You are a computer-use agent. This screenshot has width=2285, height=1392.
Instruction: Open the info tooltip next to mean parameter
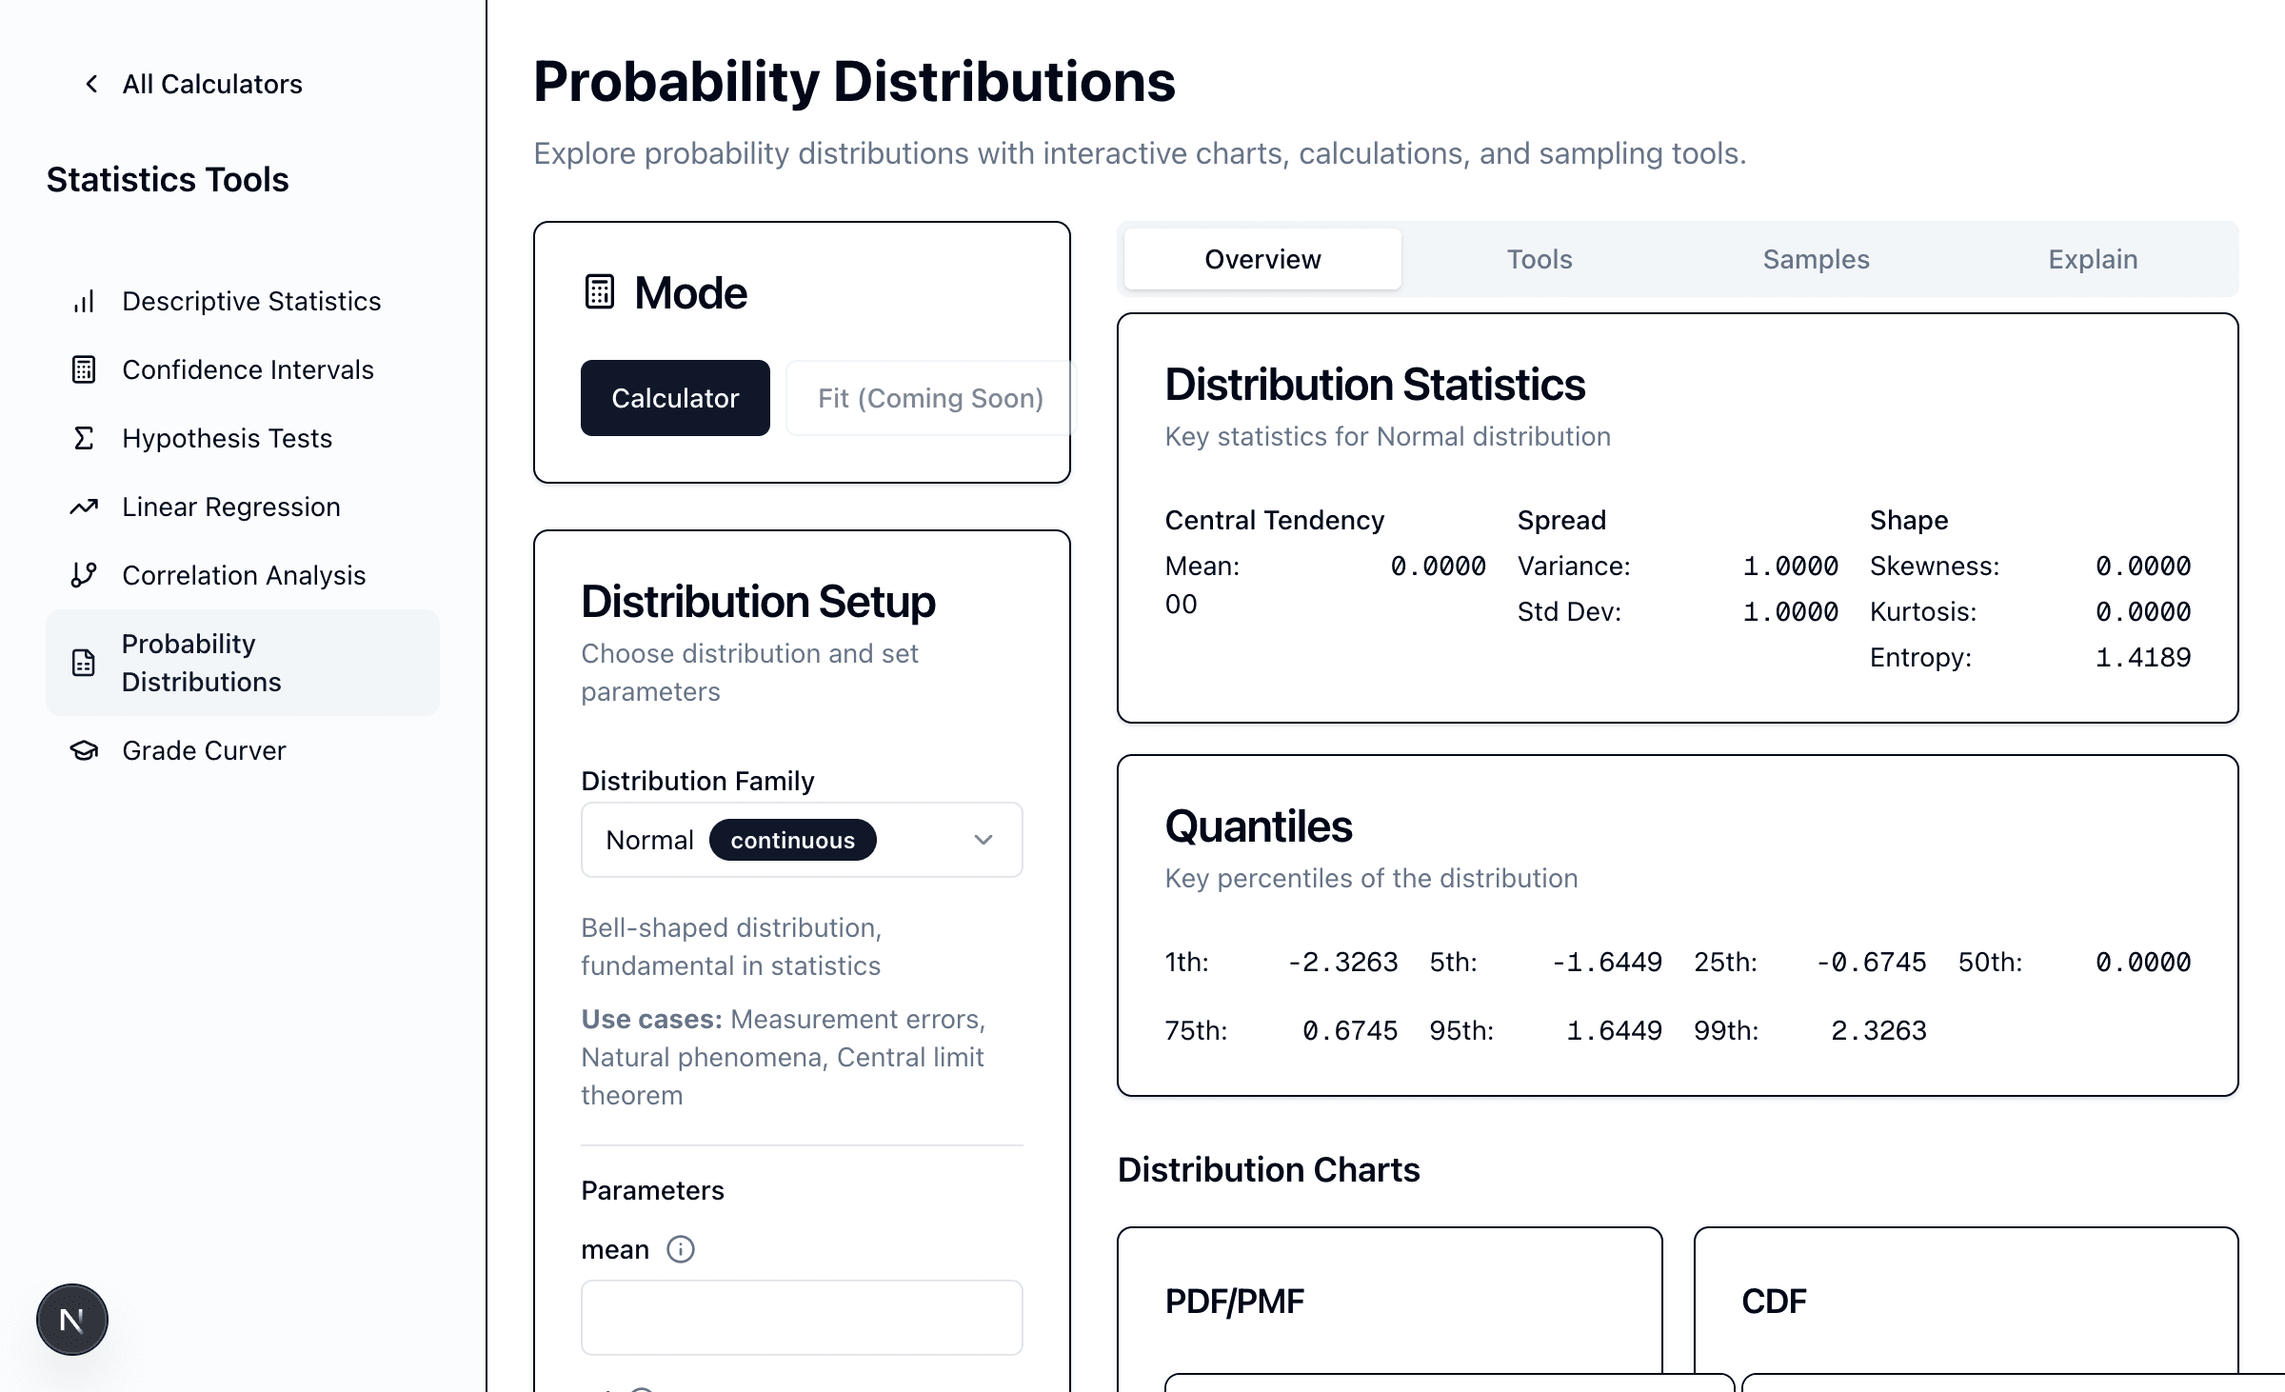pyautogui.click(x=682, y=1248)
